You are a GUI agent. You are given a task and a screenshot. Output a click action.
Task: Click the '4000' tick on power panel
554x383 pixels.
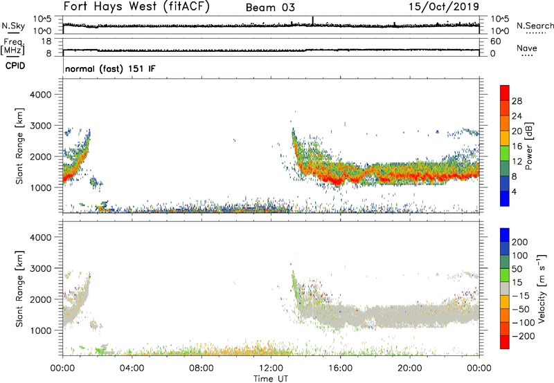click(41, 95)
